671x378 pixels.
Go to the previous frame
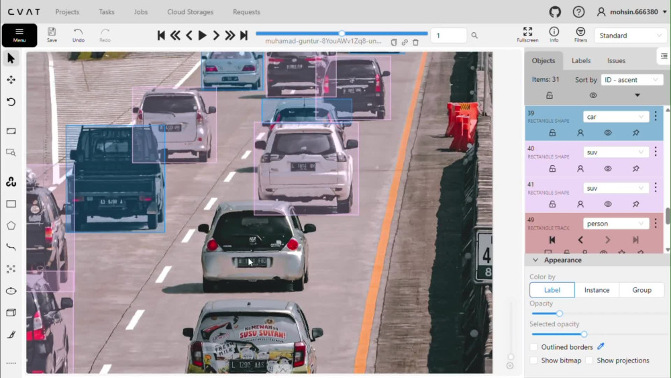[x=189, y=35]
